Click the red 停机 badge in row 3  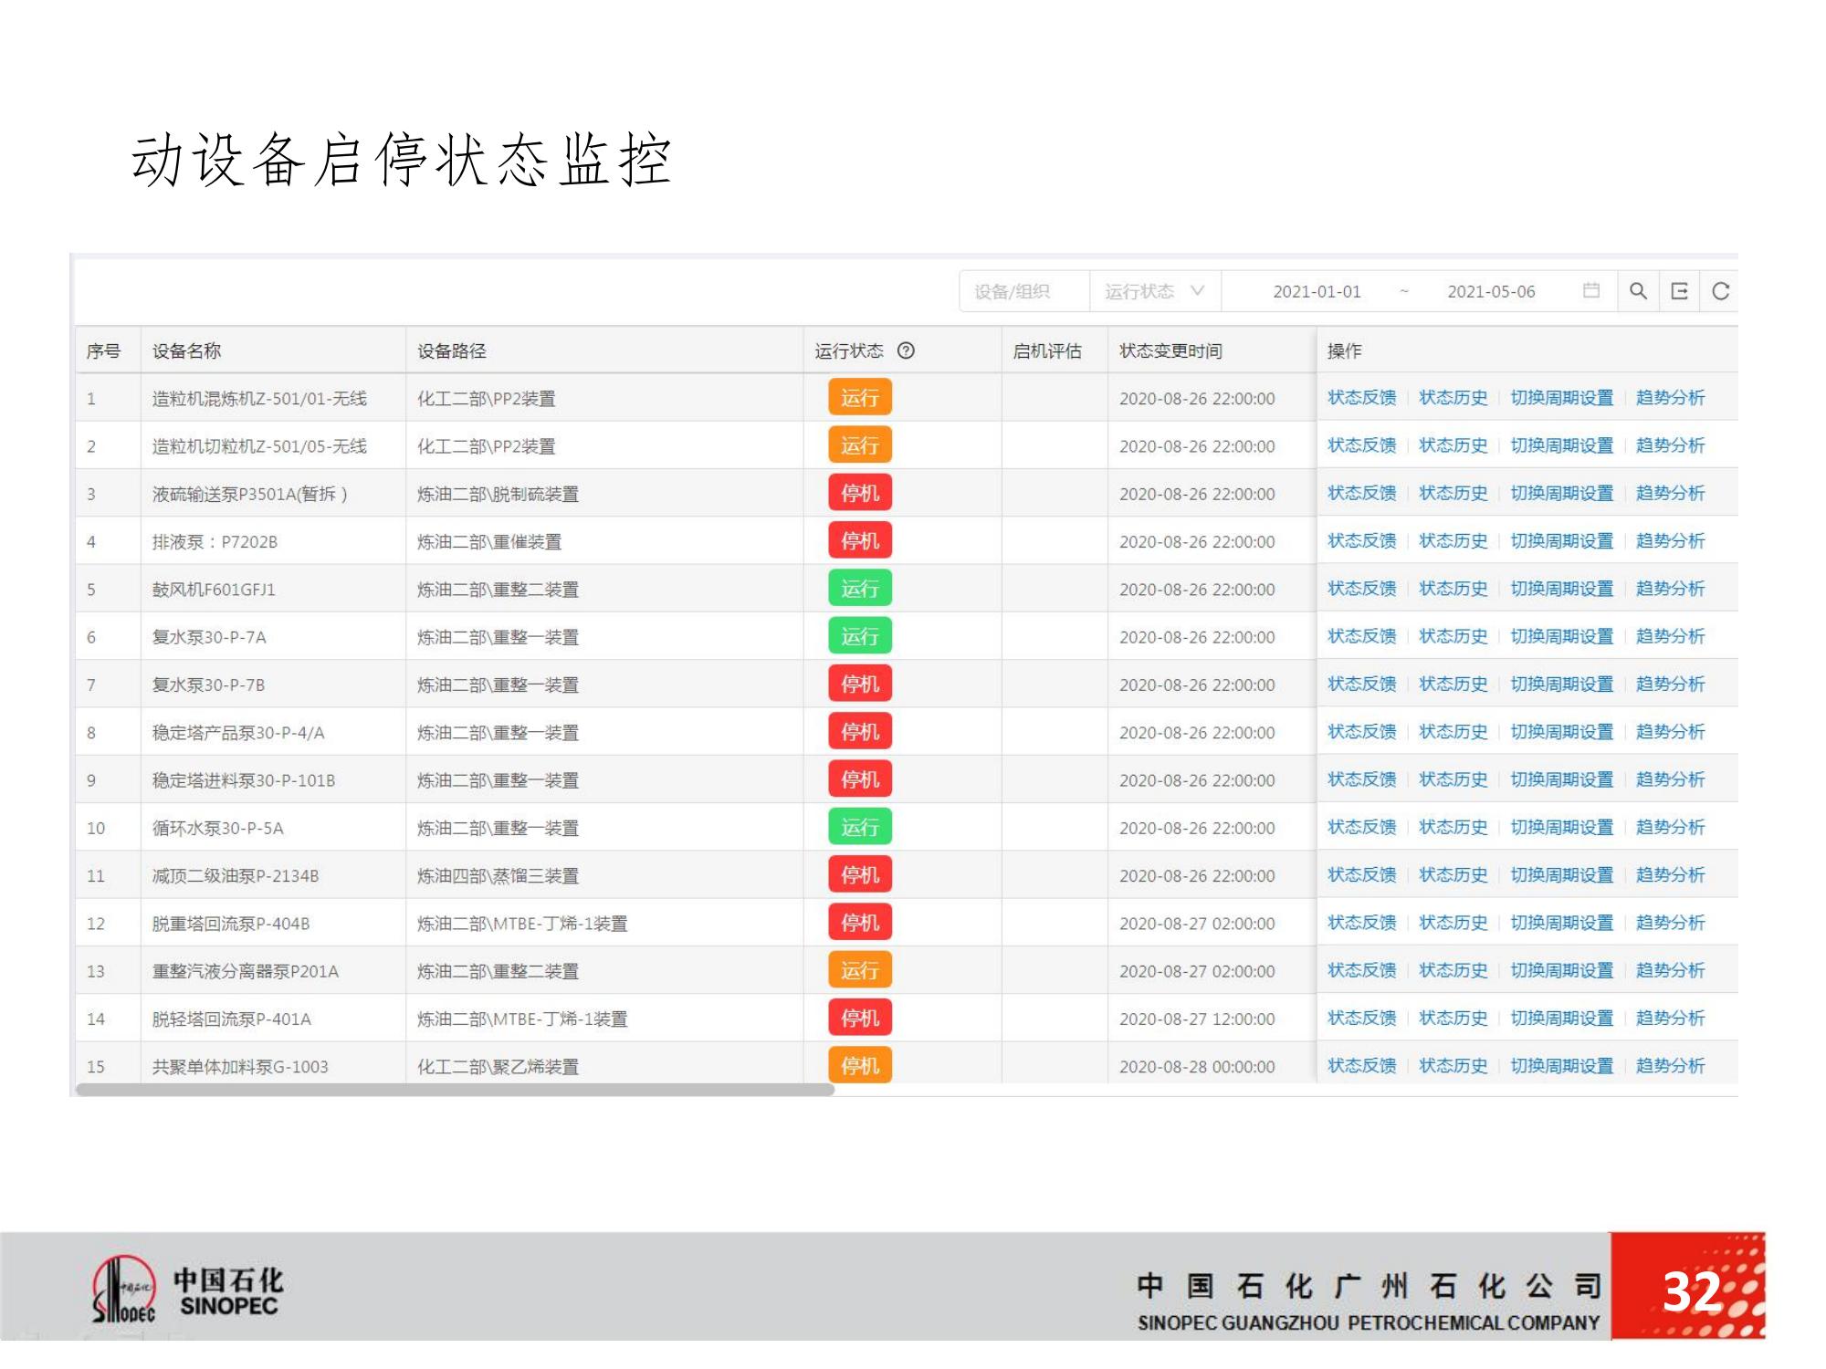pos(859,494)
